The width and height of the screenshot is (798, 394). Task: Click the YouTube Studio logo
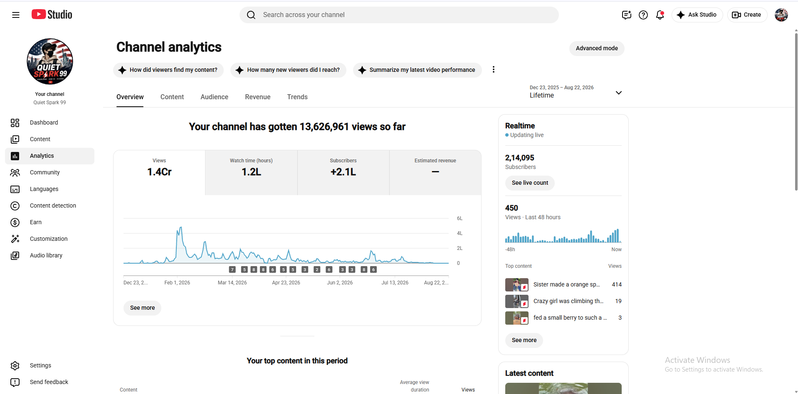52,15
